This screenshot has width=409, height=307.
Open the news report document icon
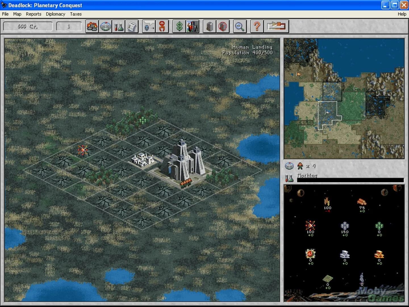pyautogui.click(x=132, y=26)
